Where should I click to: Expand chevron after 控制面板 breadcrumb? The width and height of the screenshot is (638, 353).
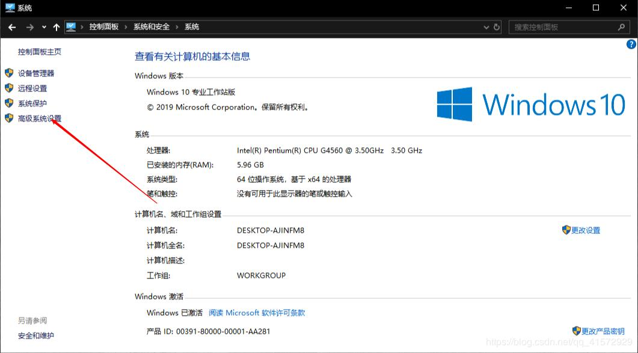[126, 27]
